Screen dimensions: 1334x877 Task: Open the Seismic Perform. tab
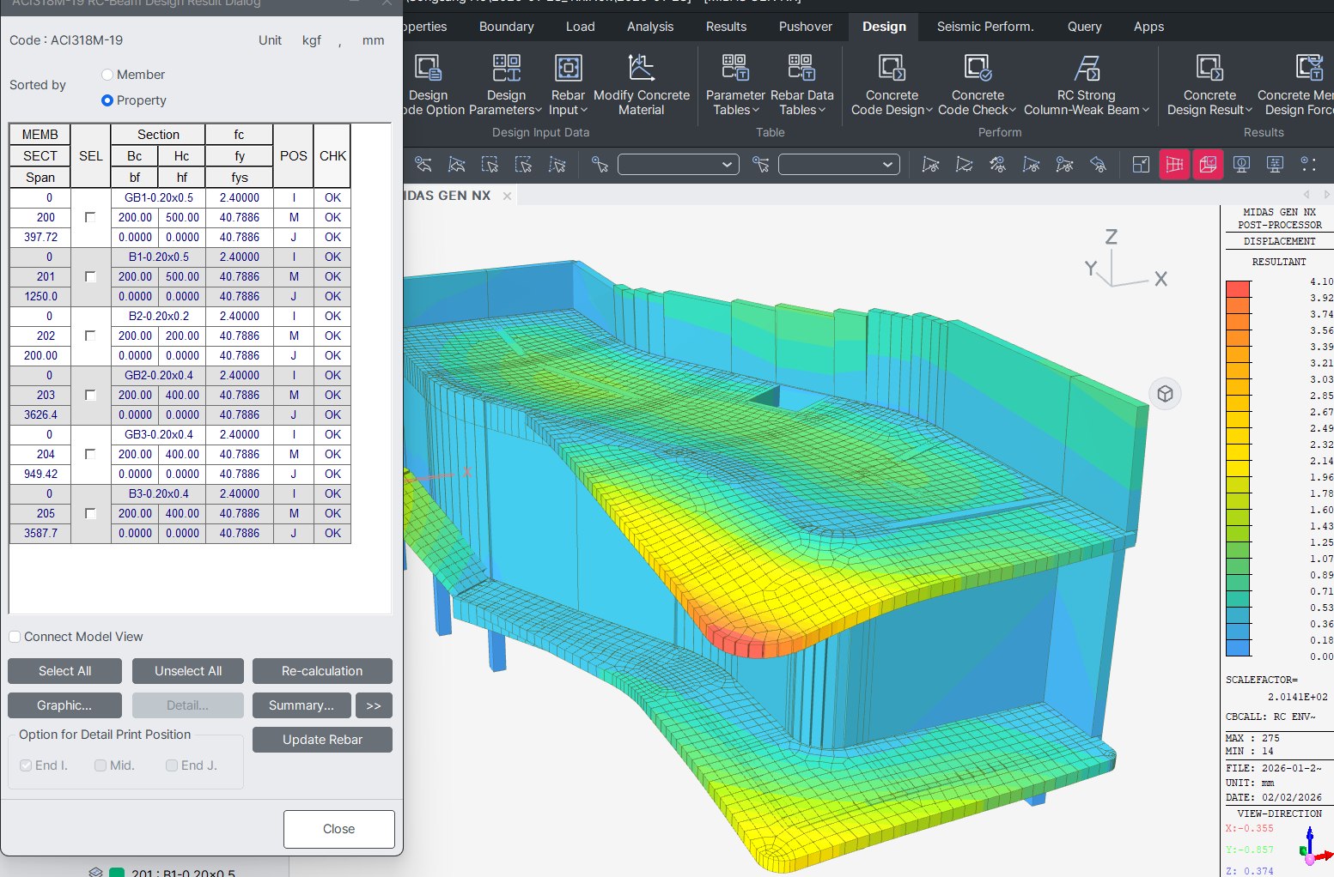point(985,27)
